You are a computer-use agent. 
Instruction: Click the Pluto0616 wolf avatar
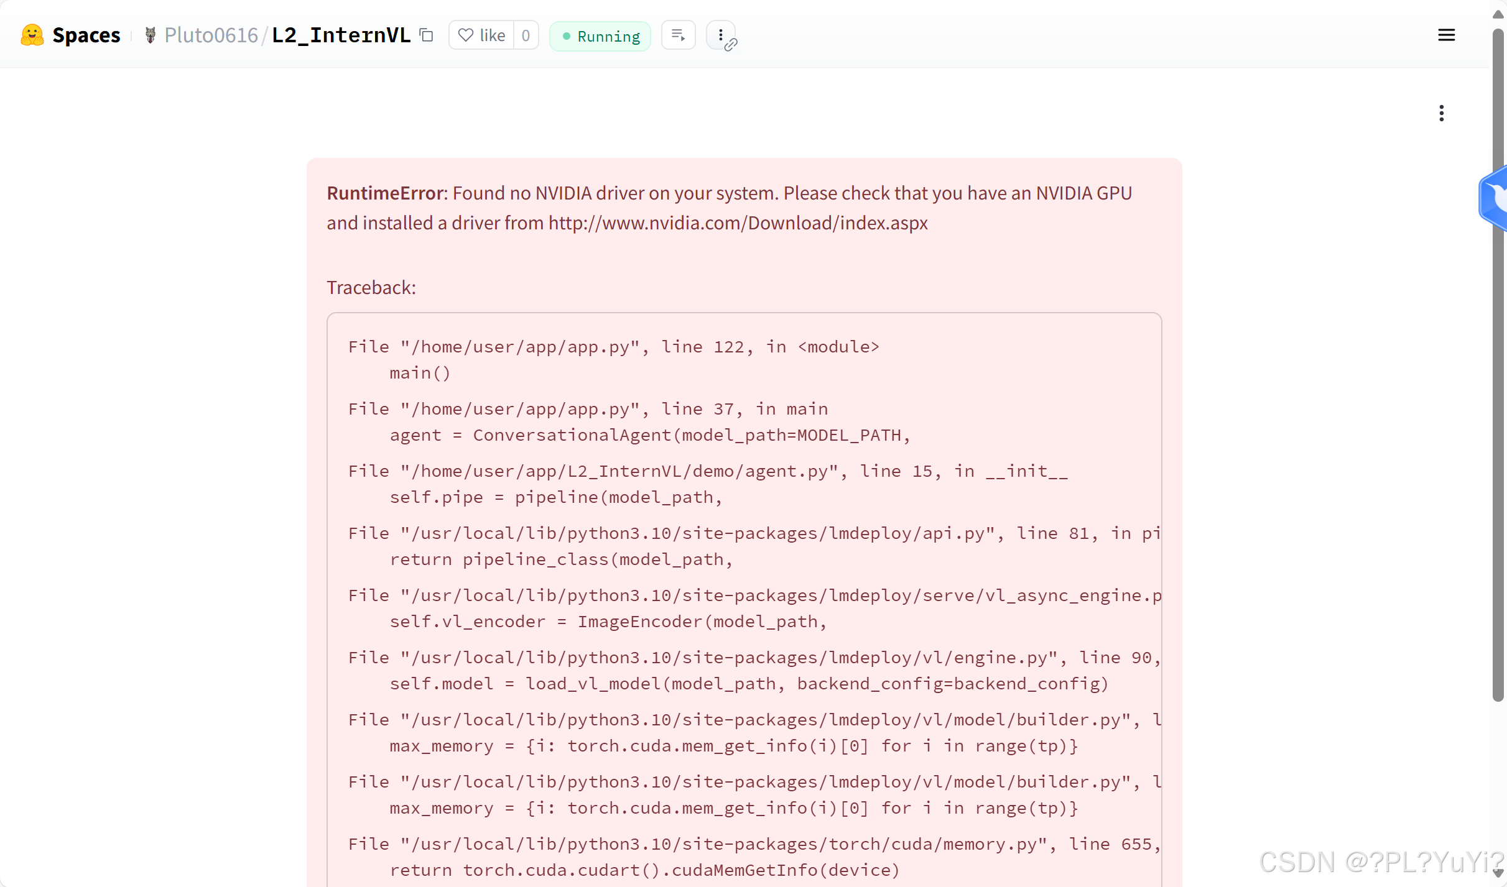coord(150,35)
